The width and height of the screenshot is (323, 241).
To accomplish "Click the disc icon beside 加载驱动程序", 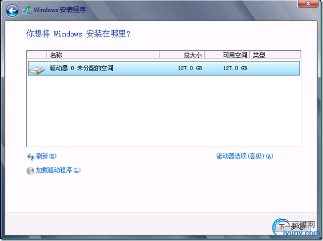I will tap(30, 171).
